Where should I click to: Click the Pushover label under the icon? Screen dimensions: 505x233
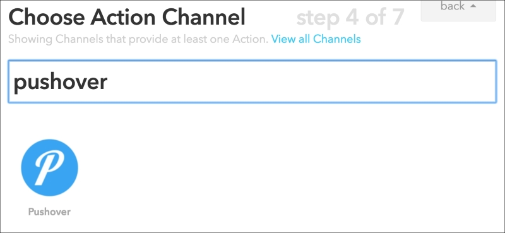pyautogui.click(x=49, y=212)
